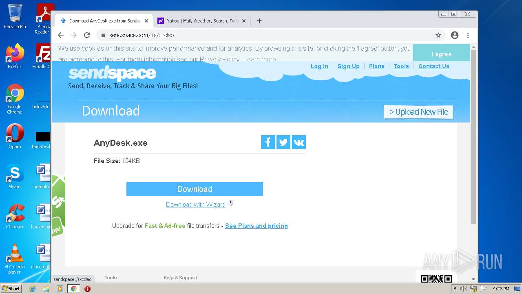The width and height of the screenshot is (522, 294).
Task: Open See Plans and pricing link
Action: (x=257, y=226)
